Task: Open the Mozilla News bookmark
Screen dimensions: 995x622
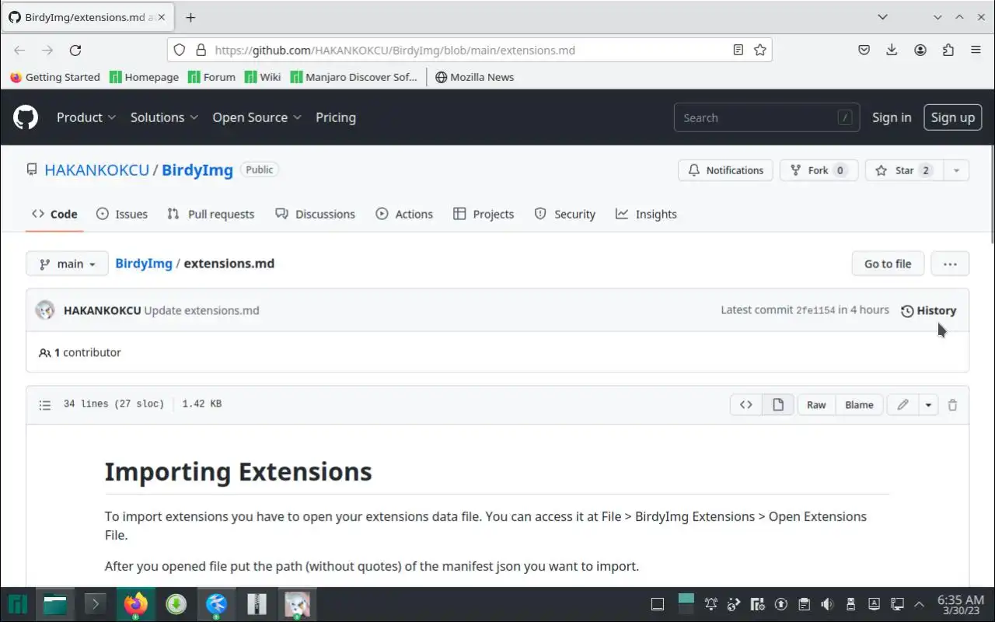Action: 474,77
